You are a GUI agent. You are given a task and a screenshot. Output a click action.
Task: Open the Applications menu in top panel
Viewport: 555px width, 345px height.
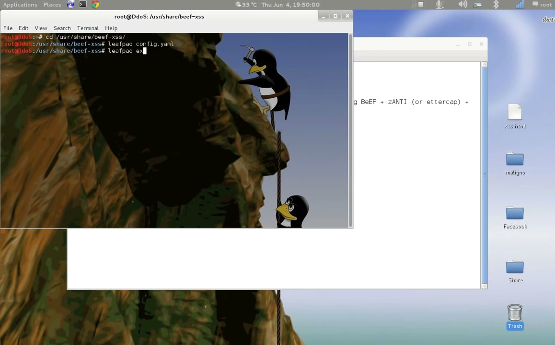click(20, 5)
